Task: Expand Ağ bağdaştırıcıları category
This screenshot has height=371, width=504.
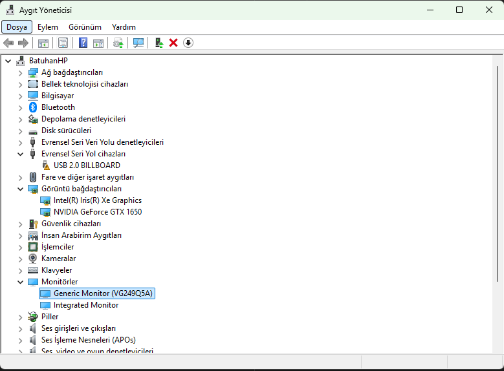Action: (20, 73)
